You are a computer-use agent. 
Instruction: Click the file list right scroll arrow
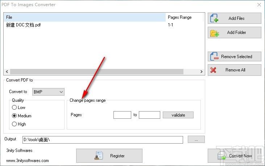coord(201,71)
